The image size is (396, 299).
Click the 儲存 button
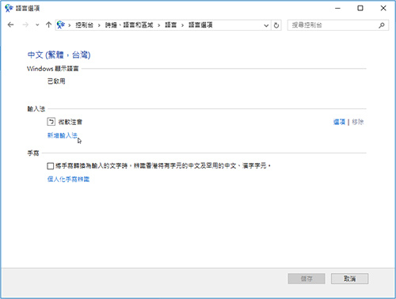coord(307,278)
